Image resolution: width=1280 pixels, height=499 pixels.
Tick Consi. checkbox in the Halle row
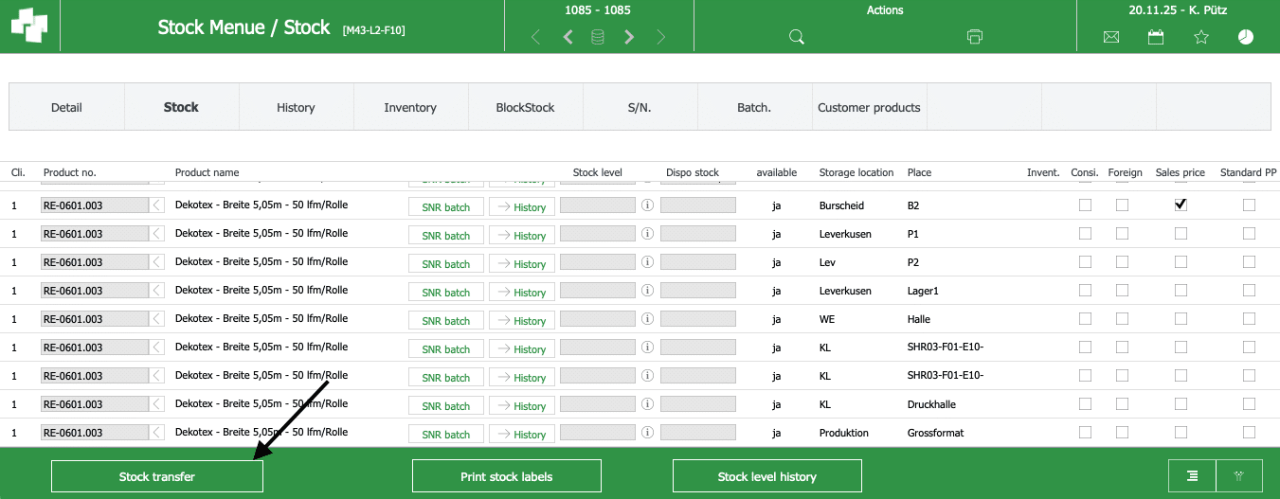click(1085, 319)
